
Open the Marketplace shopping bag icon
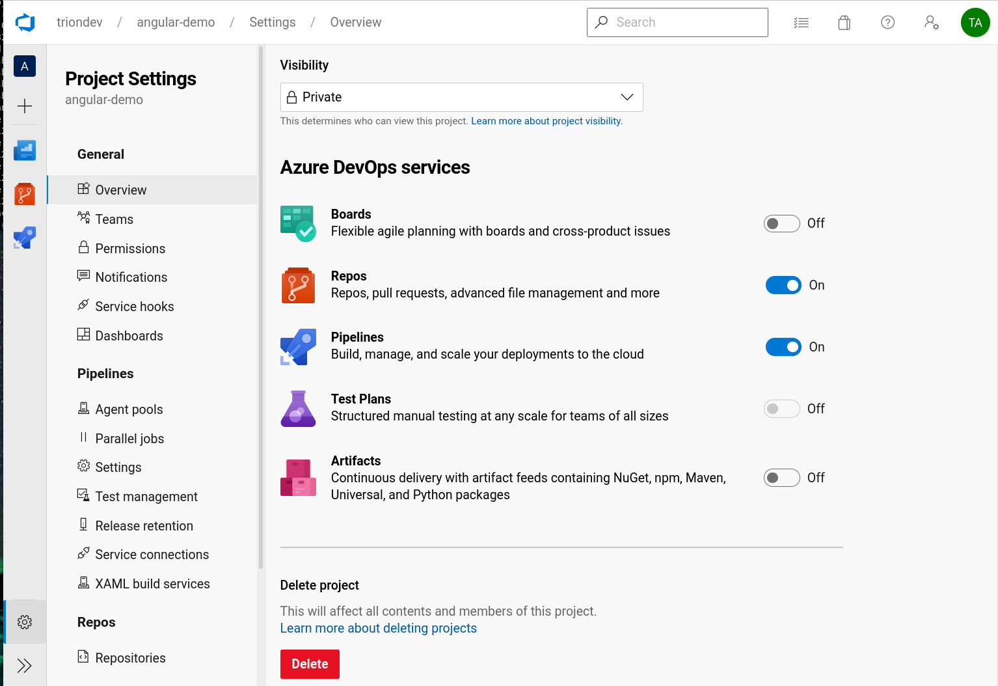[x=844, y=23]
